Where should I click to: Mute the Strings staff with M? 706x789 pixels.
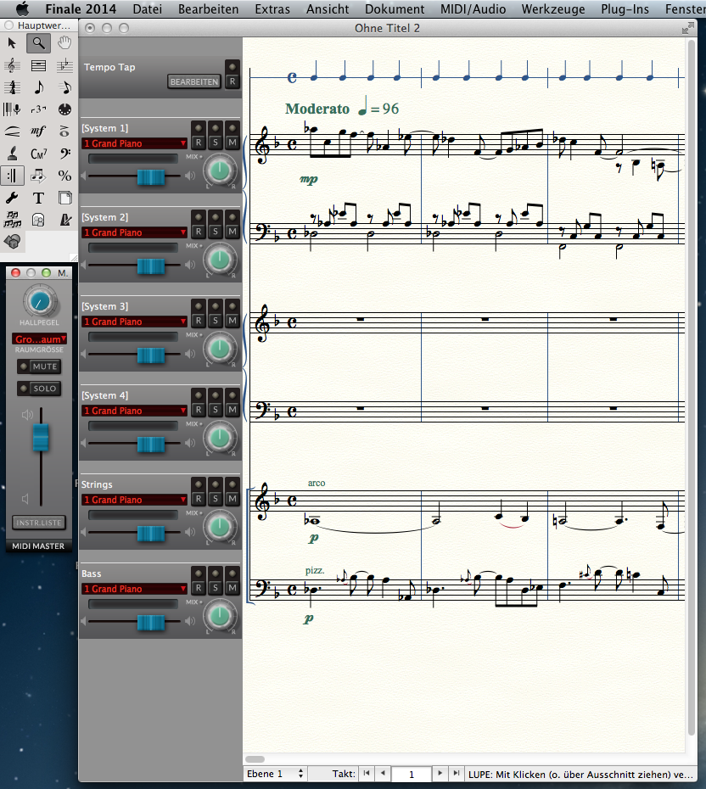232,499
